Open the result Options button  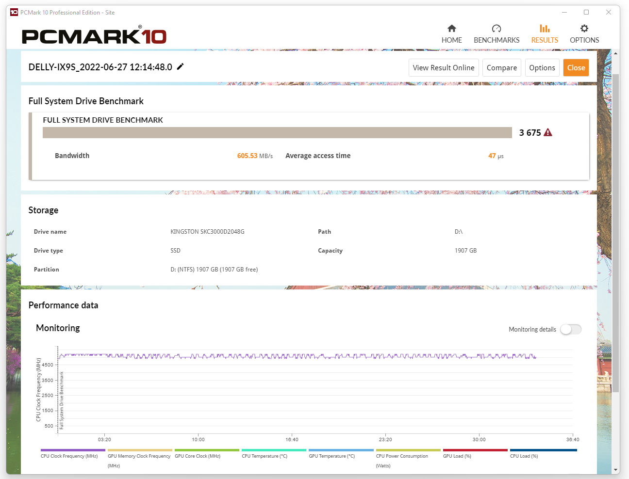pos(542,68)
